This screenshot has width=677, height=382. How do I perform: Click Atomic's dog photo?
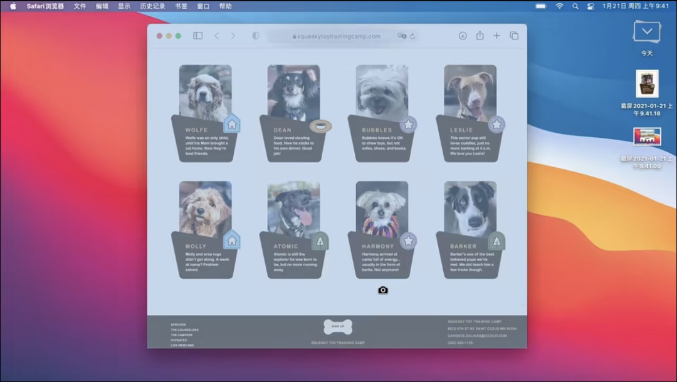(x=293, y=209)
